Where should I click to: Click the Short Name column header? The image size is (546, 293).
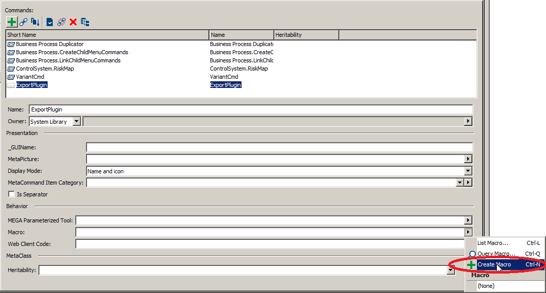click(107, 35)
